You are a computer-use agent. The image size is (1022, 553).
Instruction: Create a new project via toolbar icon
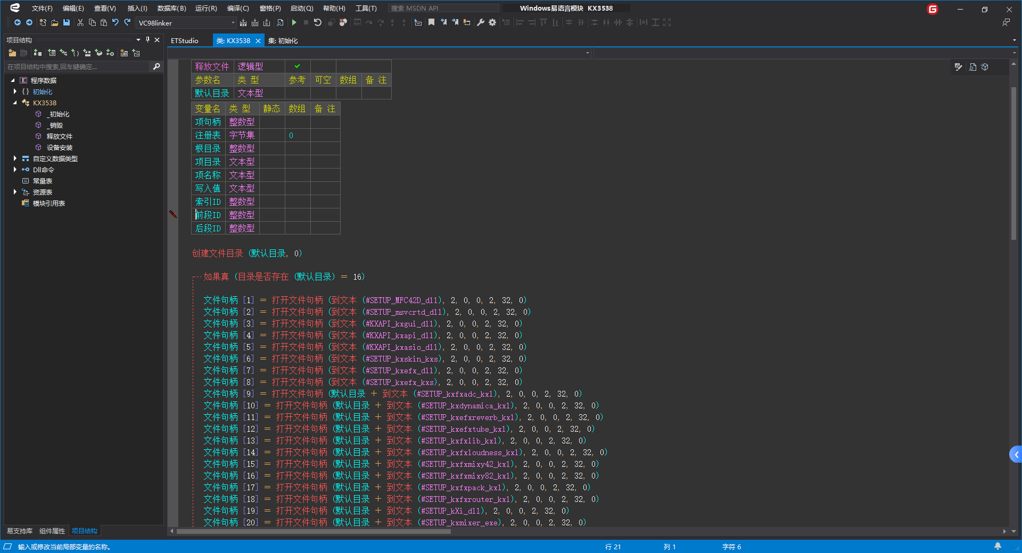[43, 22]
